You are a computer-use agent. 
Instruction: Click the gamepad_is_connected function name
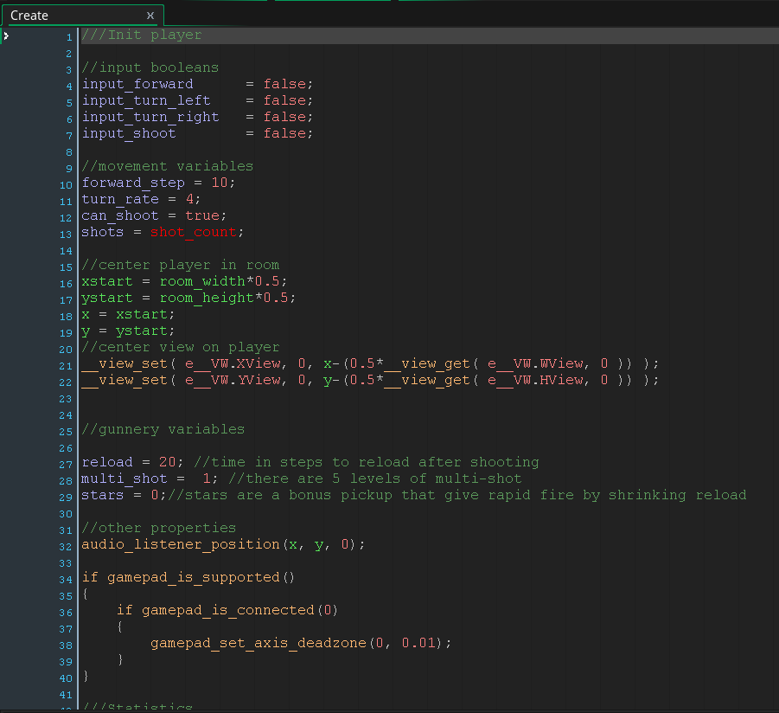pyautogui.click(x=227, y=610)
